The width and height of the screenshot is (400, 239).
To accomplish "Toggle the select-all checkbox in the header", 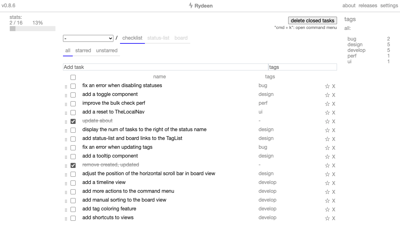I will pyautogui.click(x=73, y=77).
